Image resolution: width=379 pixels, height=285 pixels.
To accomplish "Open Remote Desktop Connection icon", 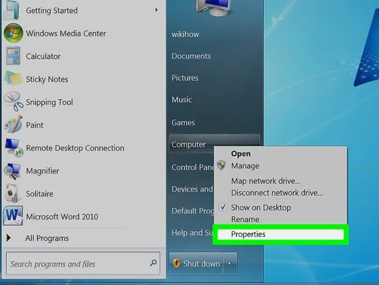I will pos(14,147).
